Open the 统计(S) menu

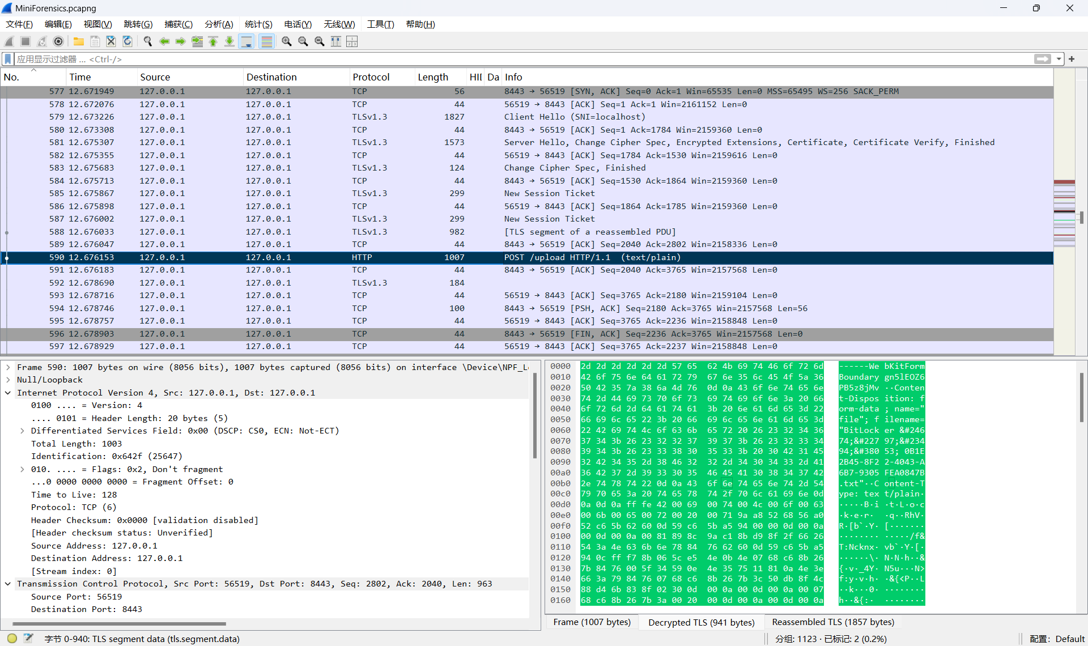coord(258,24)
